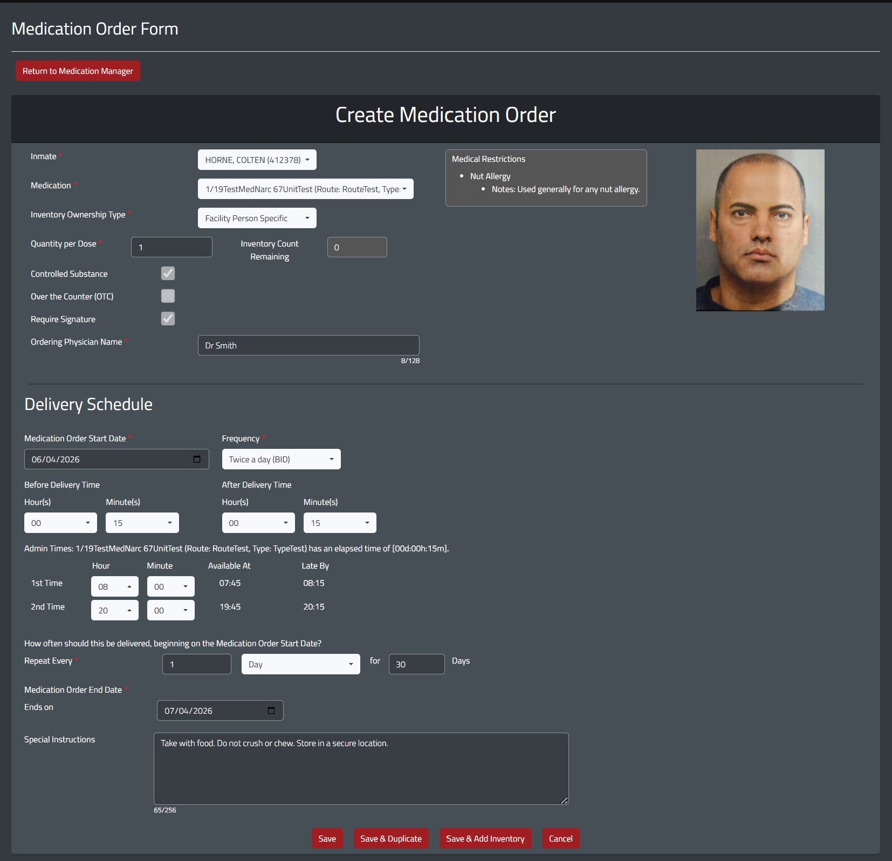The image size is (892, 861).
Task: Open the Frequency dropdown
Action: 281,459
